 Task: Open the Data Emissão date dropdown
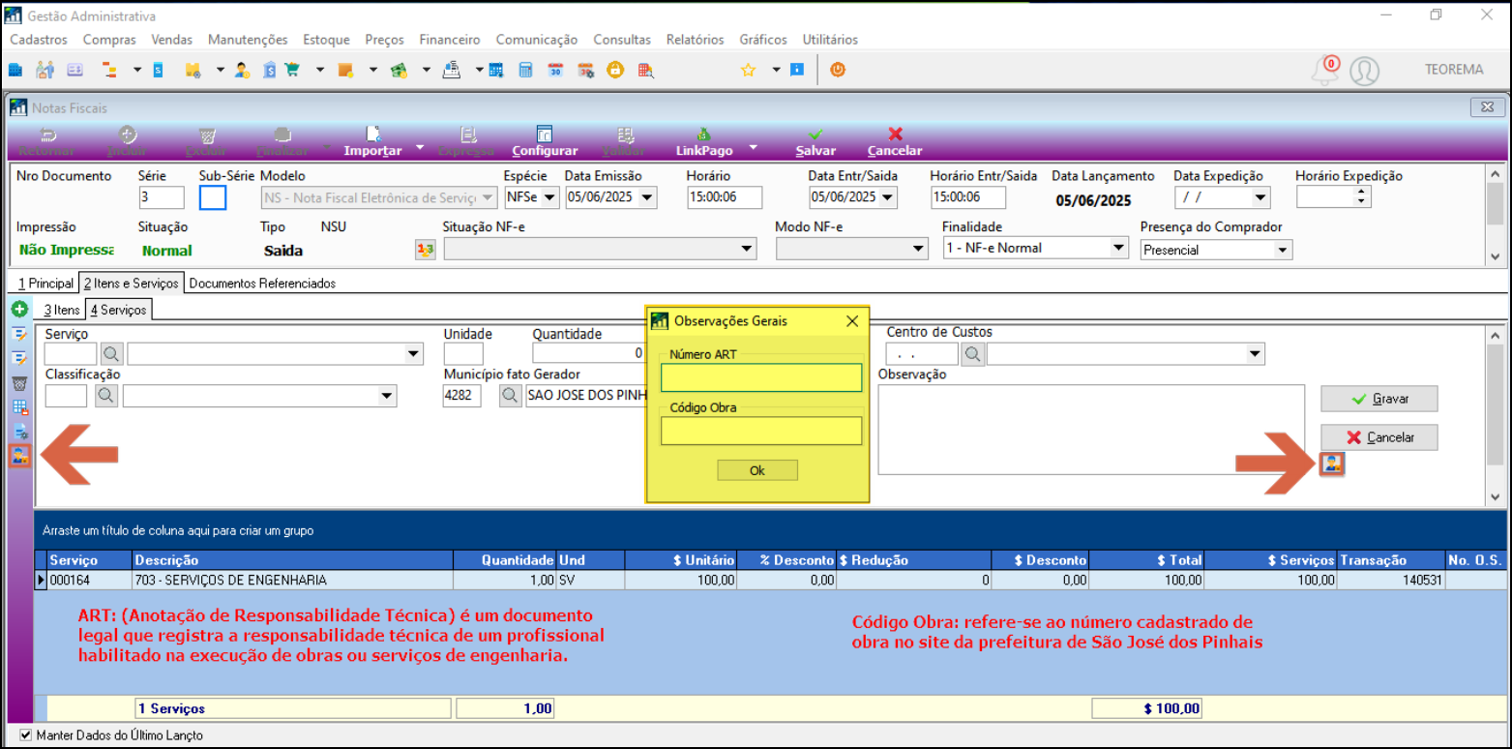(x=647, y=197)
